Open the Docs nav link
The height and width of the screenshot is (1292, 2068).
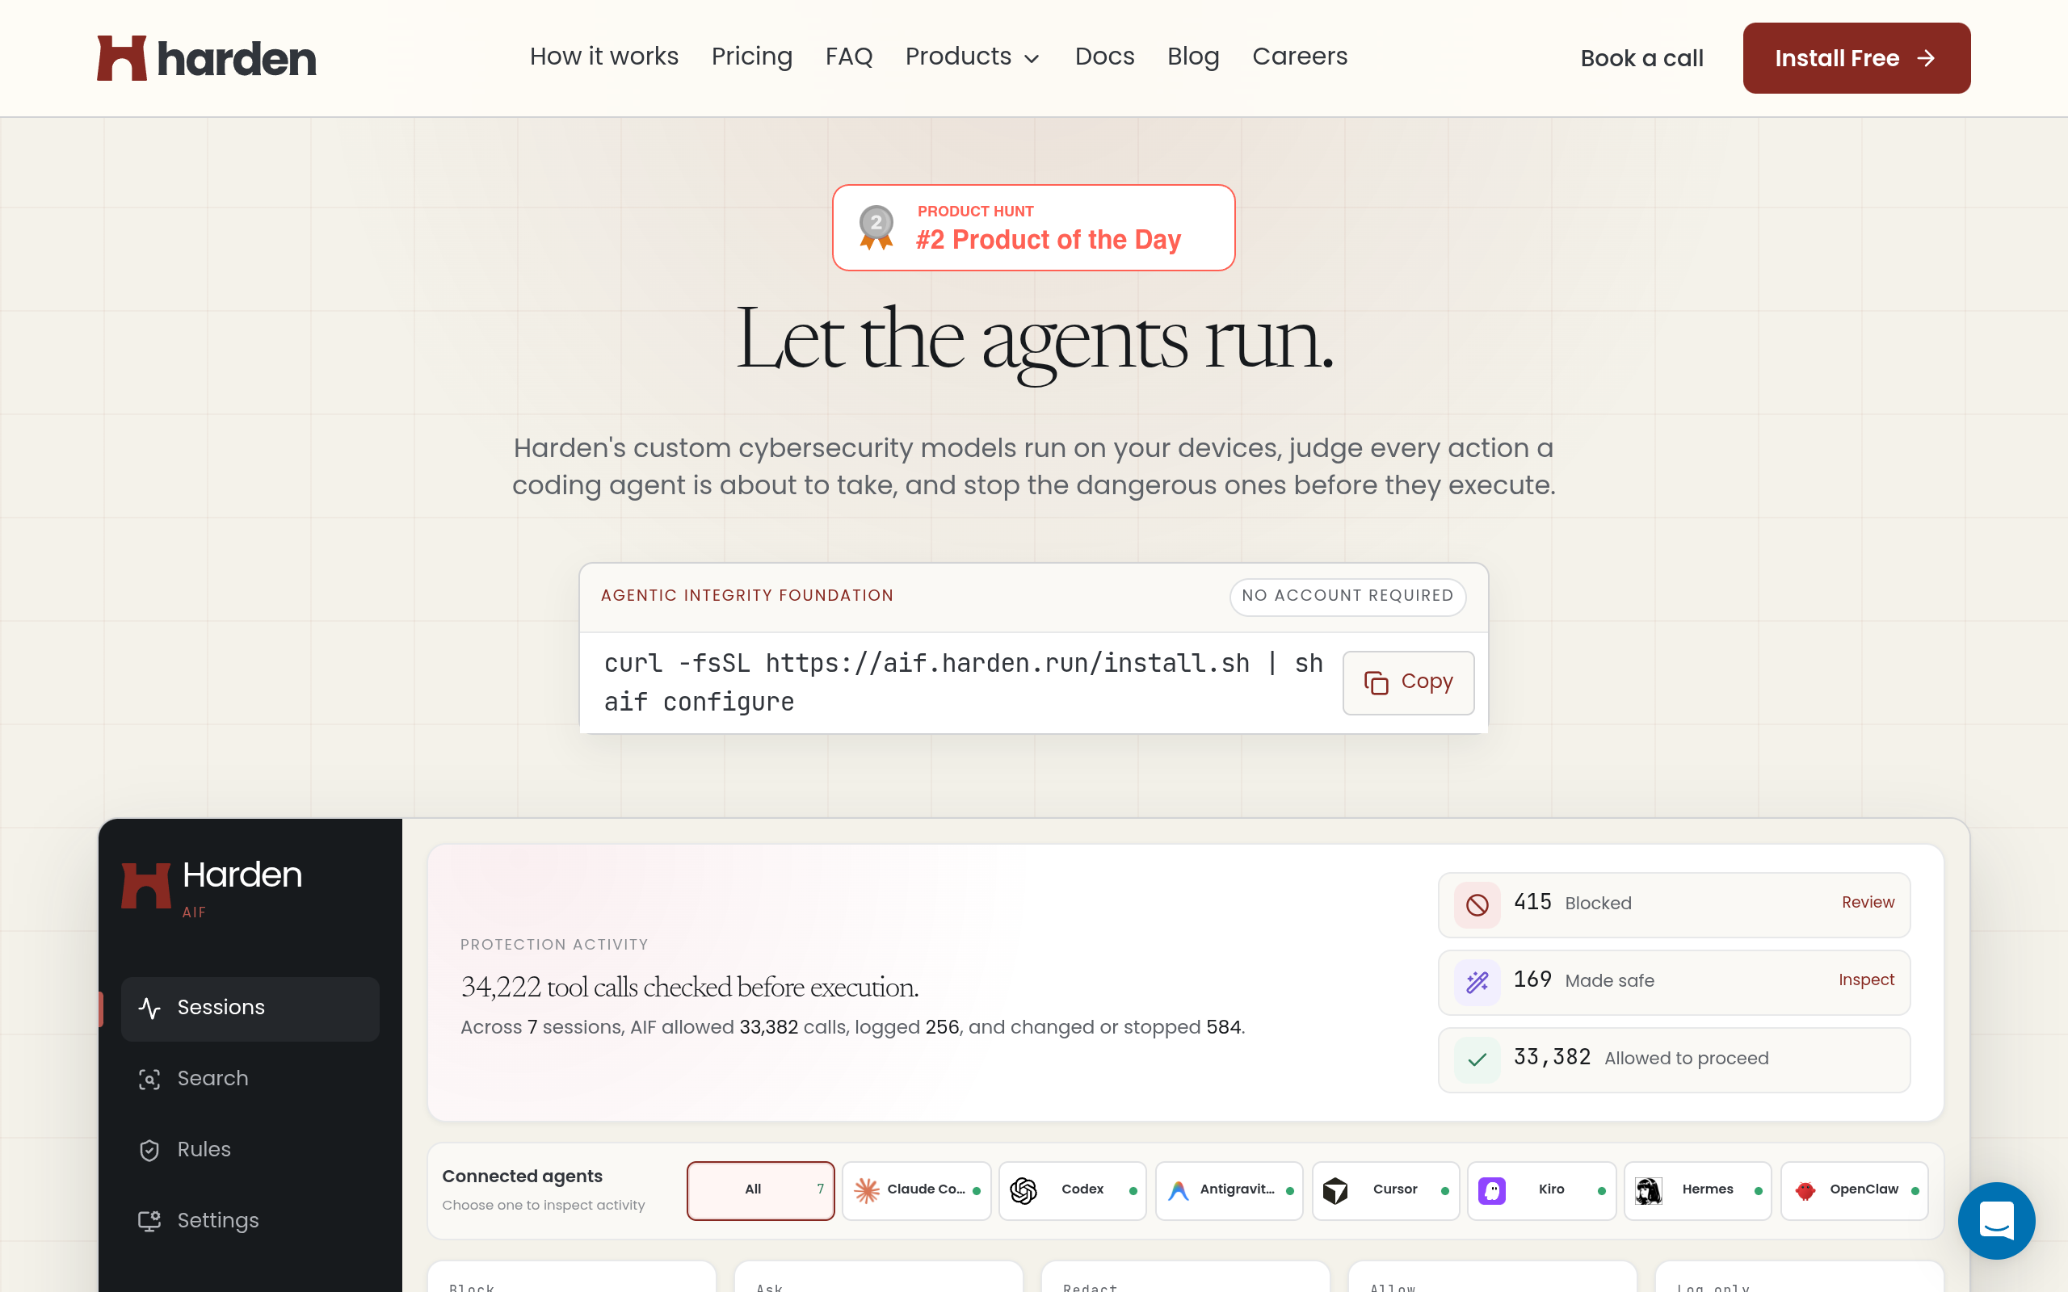pyautogui.click(x=1104, y=57)
